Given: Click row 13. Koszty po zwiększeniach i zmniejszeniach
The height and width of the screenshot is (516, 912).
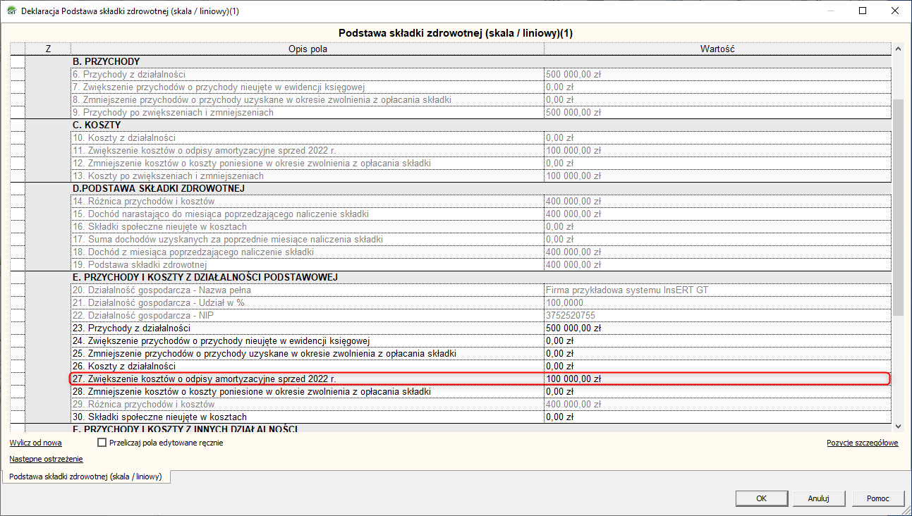Looking at the screenshot, I should 308,176.
